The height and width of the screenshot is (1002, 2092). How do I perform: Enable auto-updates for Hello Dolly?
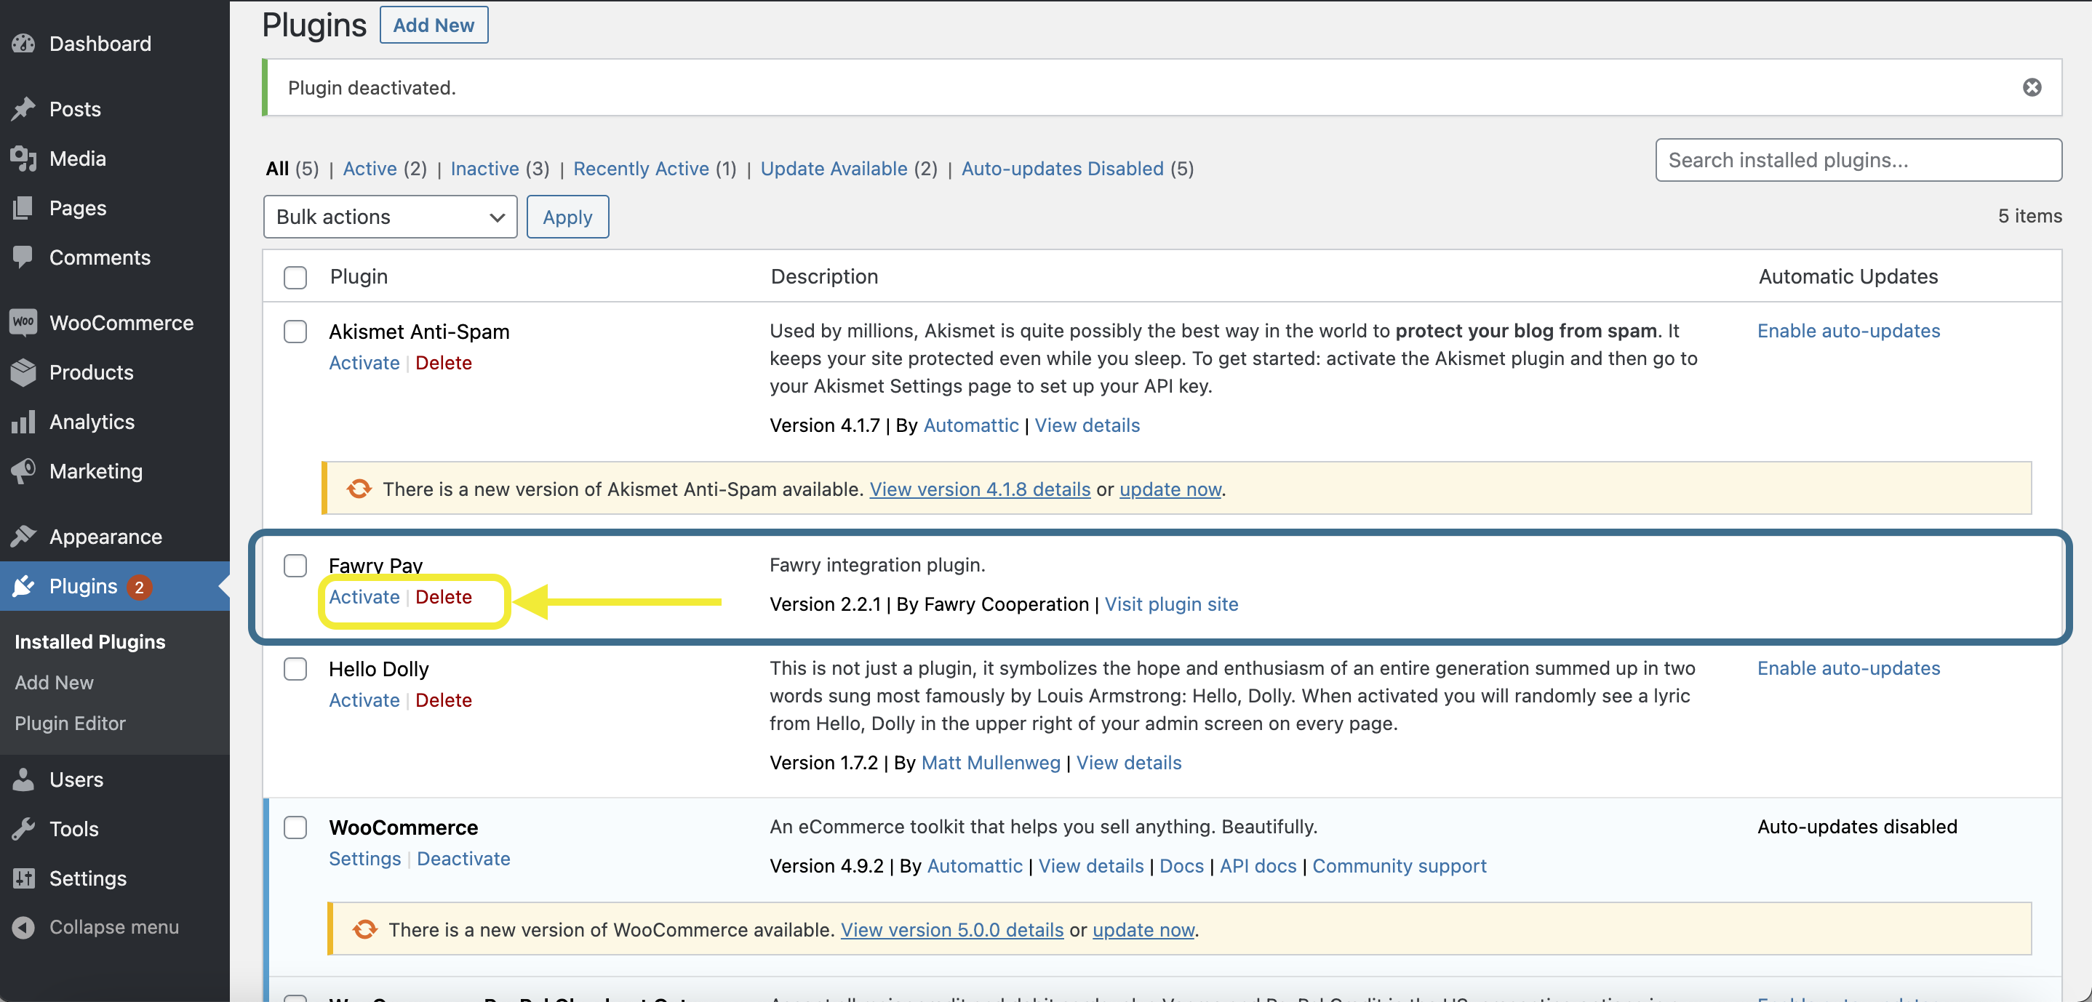[1848, 668]
